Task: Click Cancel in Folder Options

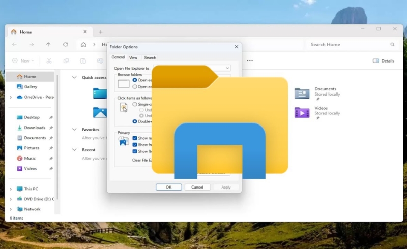Action: coord(197,187)
